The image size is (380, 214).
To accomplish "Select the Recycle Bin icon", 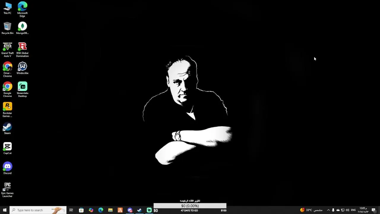I will [7, 28].
